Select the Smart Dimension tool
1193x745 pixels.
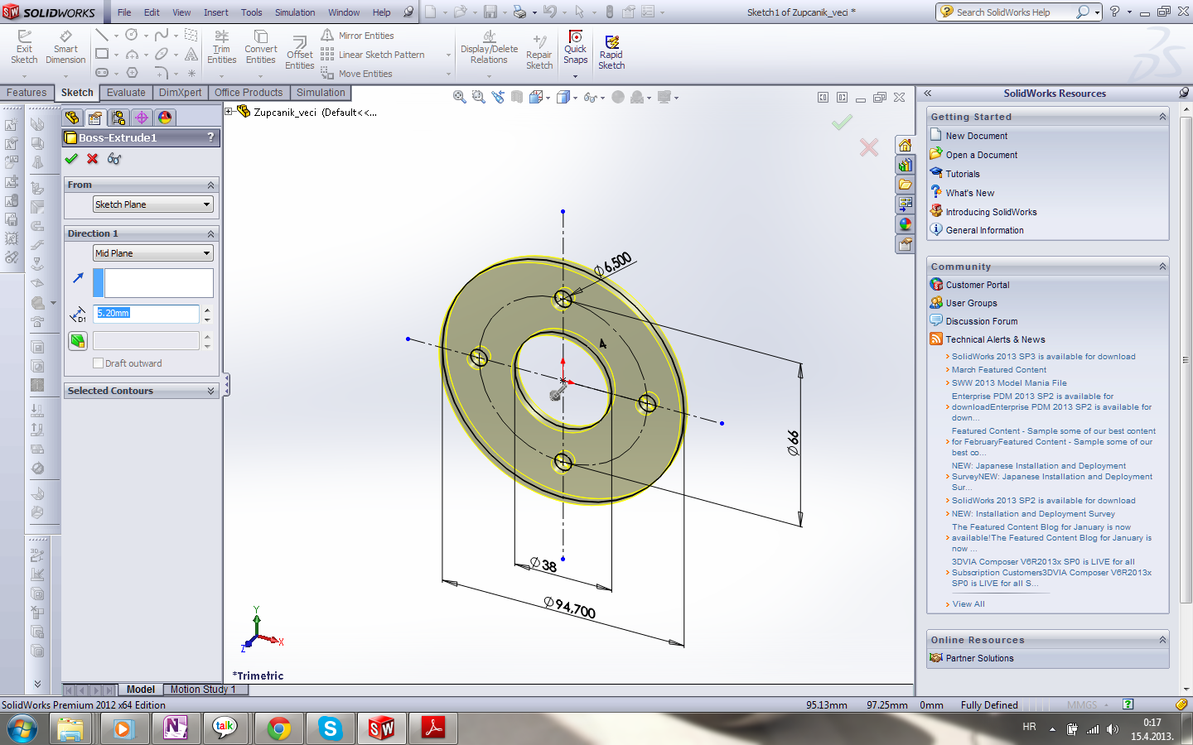[x=65, y=47]
